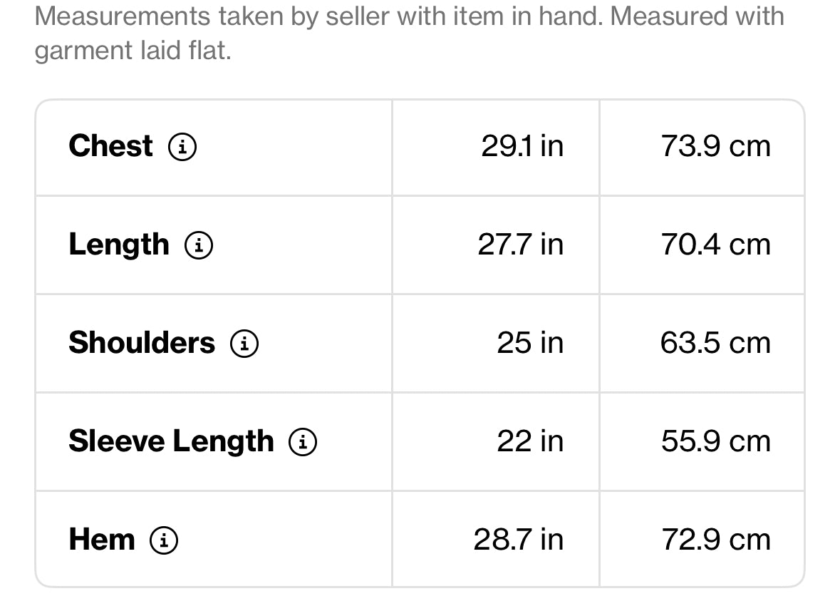
Task: Select the Length row label
Action: [x=119, y=245]
